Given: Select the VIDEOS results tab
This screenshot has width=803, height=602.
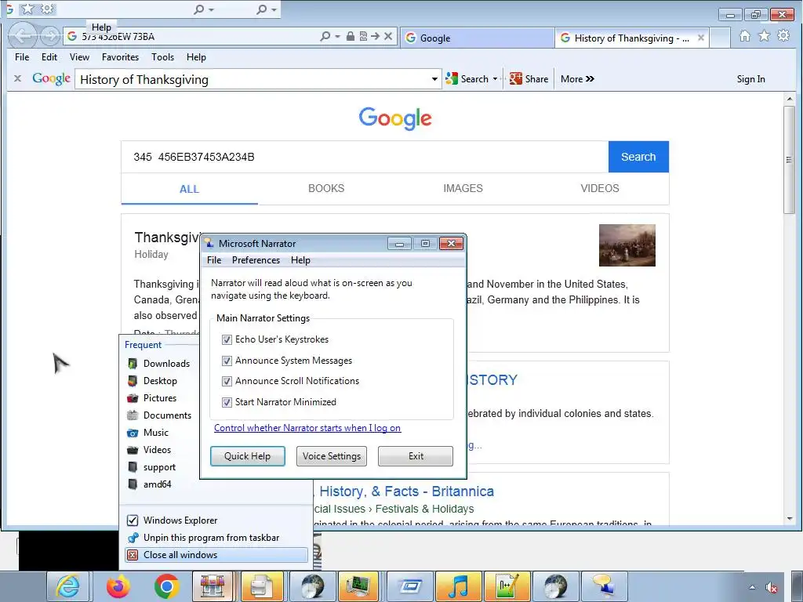Looking at the screenshot, I should (x=600, y=188).
